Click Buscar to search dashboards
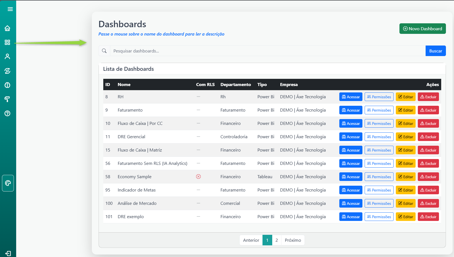Image resolution: width=454 pixels, height=257 pixels. pyautogui.click(x=435, y=51)
